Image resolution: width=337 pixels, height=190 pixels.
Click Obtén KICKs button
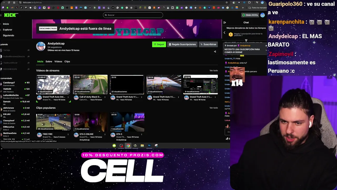[x=250, y=15]
